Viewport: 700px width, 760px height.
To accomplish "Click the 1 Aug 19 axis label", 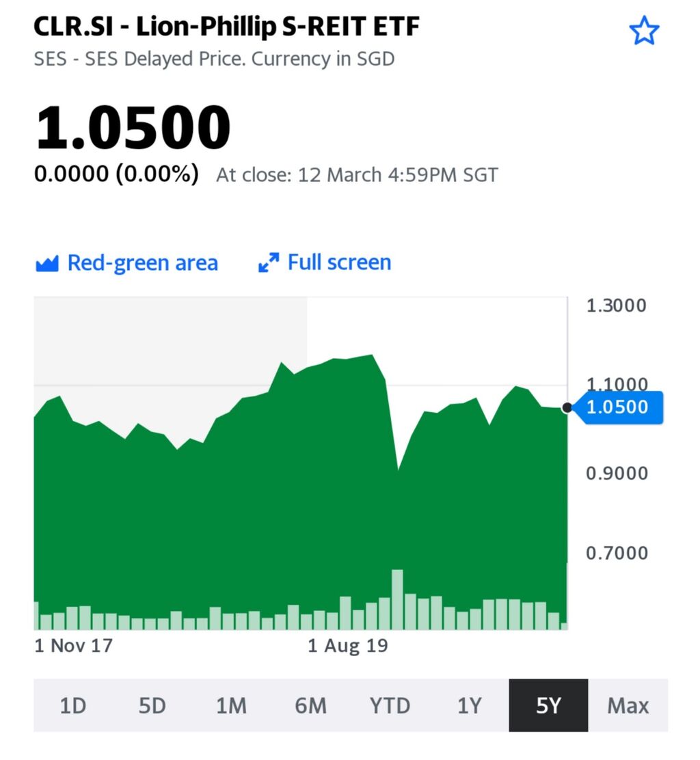I will pyautogui.click(x=348, y=646).
